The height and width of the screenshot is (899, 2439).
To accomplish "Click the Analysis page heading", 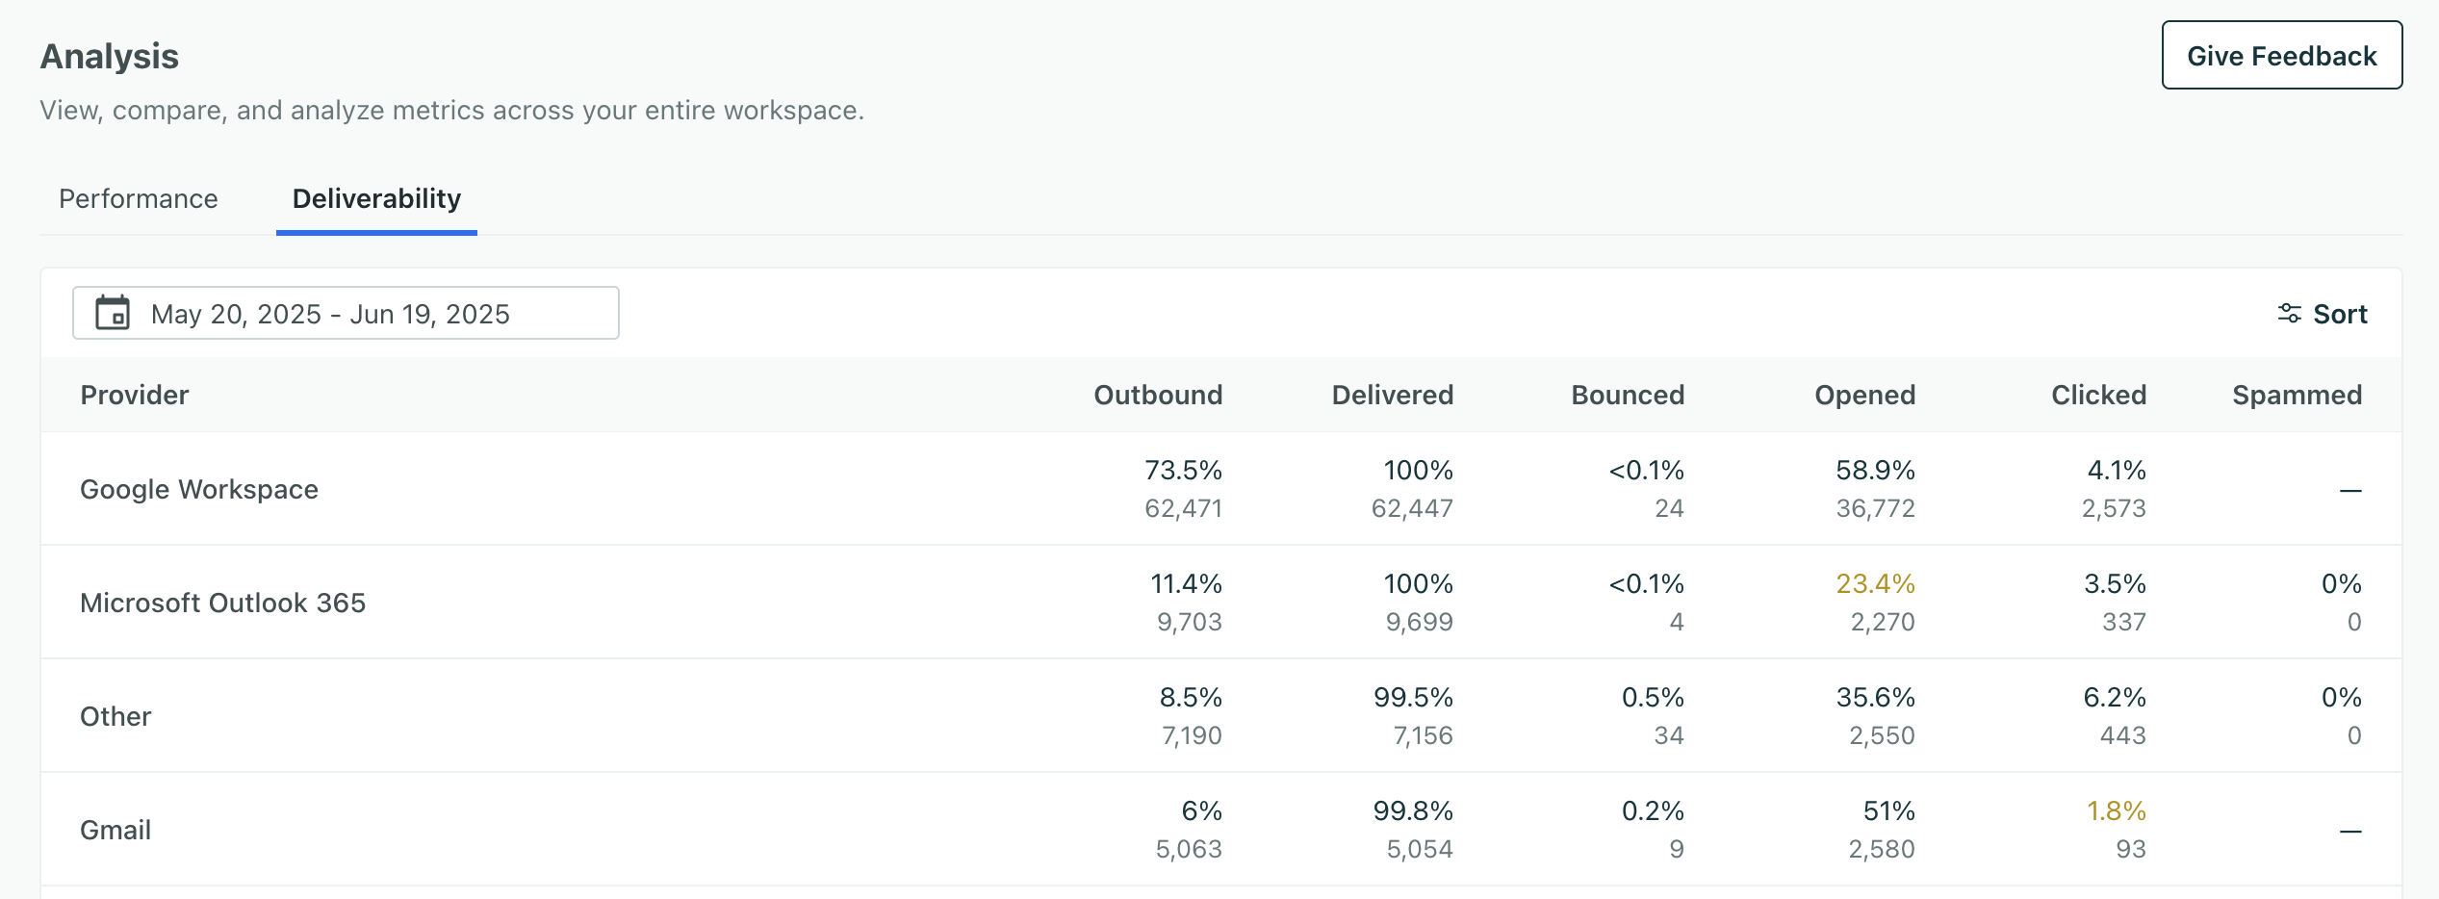I will (x=110, y=56).
